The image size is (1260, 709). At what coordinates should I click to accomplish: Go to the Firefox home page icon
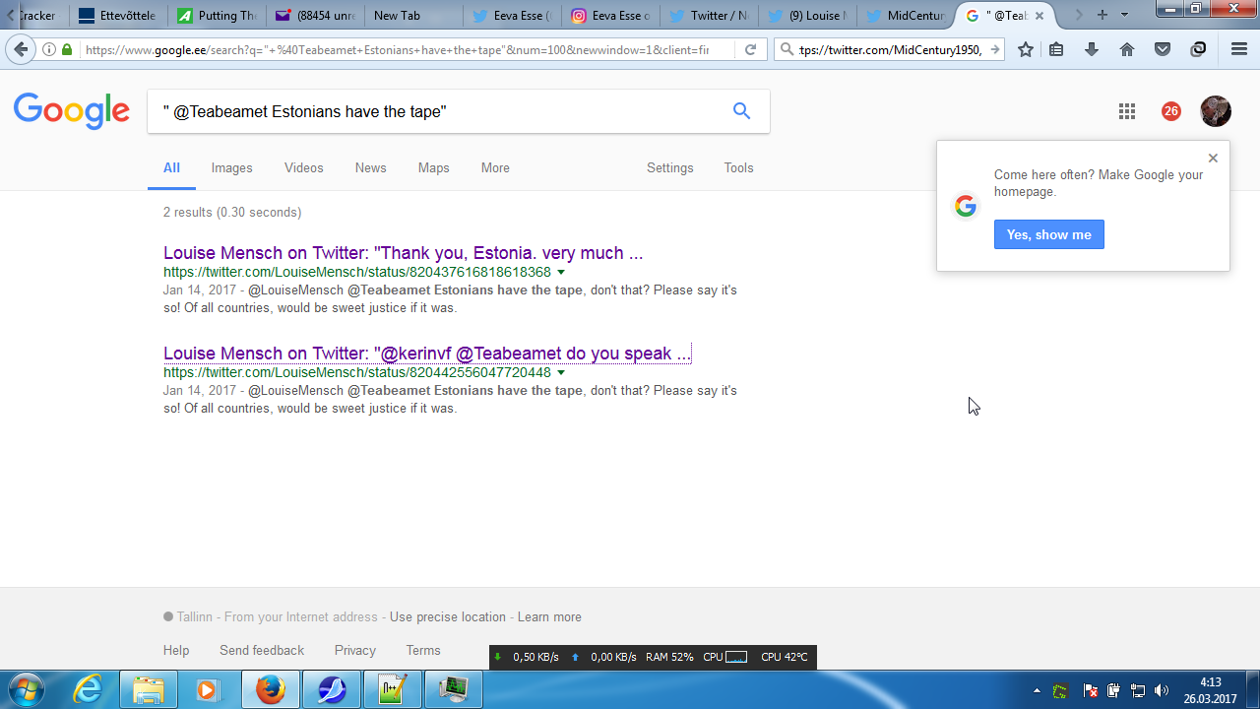click(x=1127, y=49)
